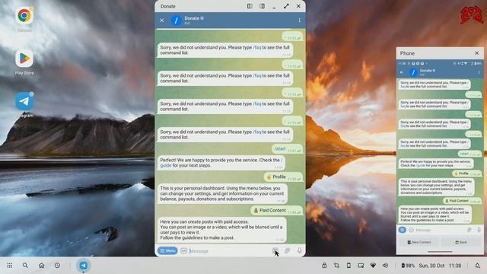Click the paid access message in Donate window
This screenshot has width=487, height=274.
tap(221, 230)
